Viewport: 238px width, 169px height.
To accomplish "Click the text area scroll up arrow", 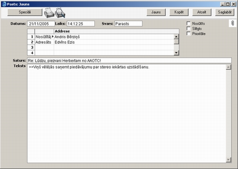I will [x=228, y=67].
